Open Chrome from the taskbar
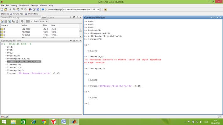 pyautogui.click(x=44, y=122)
